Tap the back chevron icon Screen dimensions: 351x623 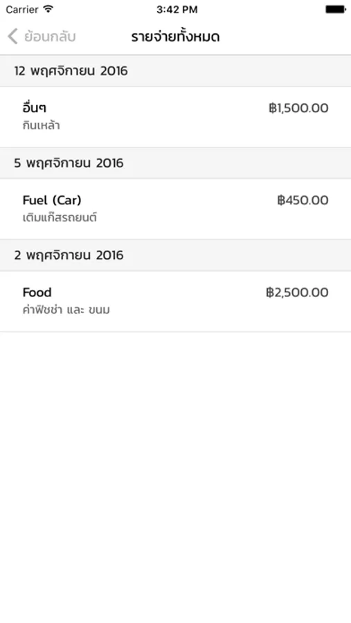coord(12,37)
